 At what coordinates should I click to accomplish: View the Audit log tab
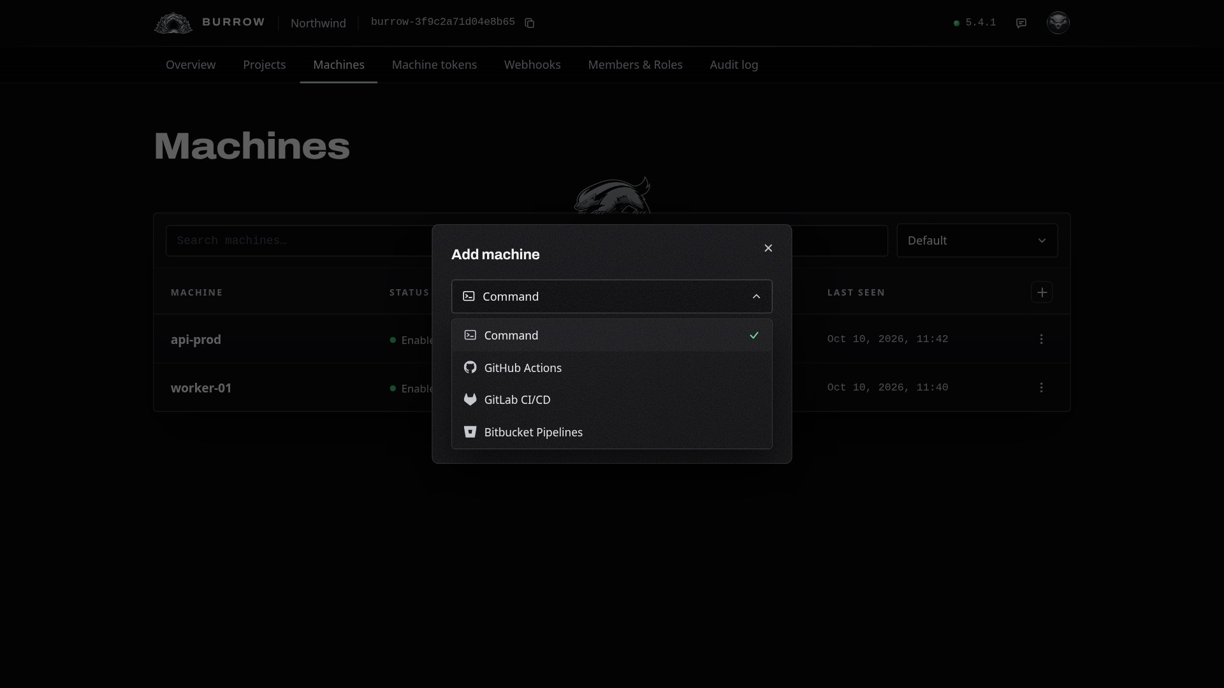734,64
